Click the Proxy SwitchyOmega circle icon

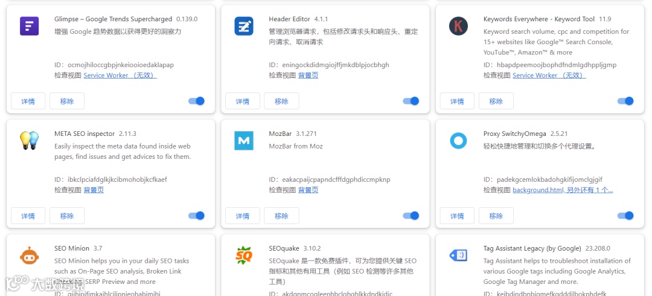[x=458, y=141]
